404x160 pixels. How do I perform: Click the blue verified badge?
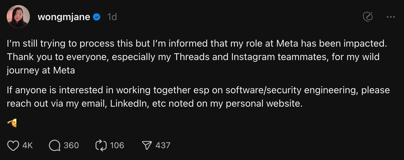coord(97,17)
